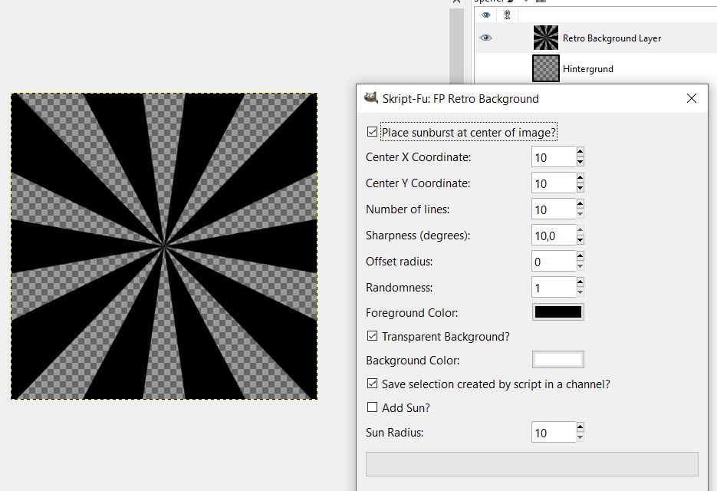Uncheck Save selection created by script in channel

coord(373,384)
